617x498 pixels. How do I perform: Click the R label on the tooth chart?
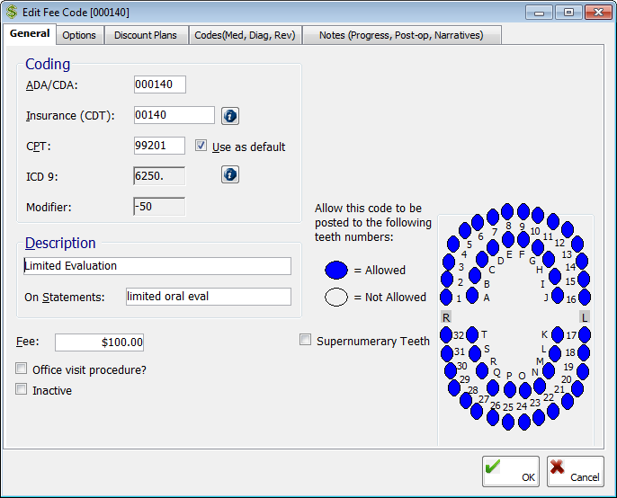tap(446, 317)
